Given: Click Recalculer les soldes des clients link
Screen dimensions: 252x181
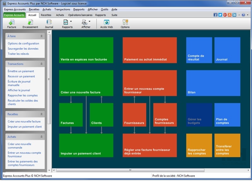Looking at the screenshot, I should (x=23, y=102).
